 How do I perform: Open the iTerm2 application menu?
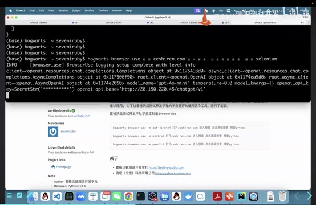coord(21,10)
